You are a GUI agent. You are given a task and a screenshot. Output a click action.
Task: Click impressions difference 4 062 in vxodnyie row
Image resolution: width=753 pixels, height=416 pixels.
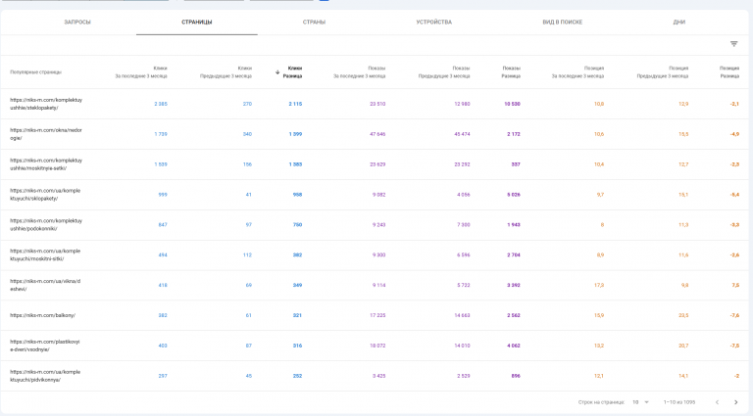coord(514,346)
